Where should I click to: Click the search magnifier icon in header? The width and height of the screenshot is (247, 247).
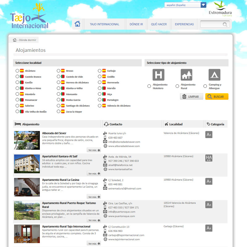point(225,24)
